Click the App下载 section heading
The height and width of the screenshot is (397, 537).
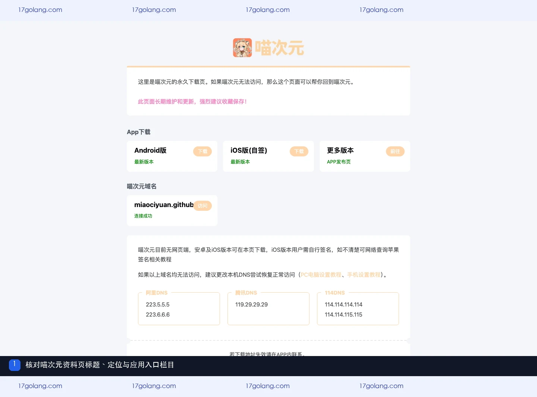pyautogui.click(x=139, y=132)
